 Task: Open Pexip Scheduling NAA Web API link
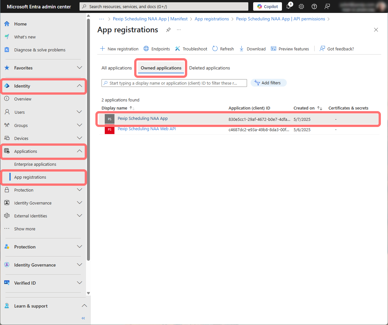click(x=146, y=129)
